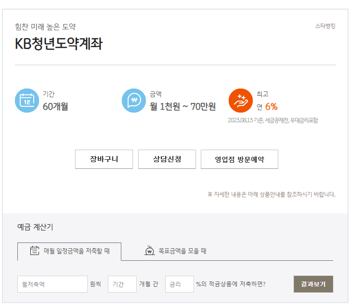Click the 자세한 내용은 아래 상품안내 notice

pyautogui.click(x=272, y=194)
